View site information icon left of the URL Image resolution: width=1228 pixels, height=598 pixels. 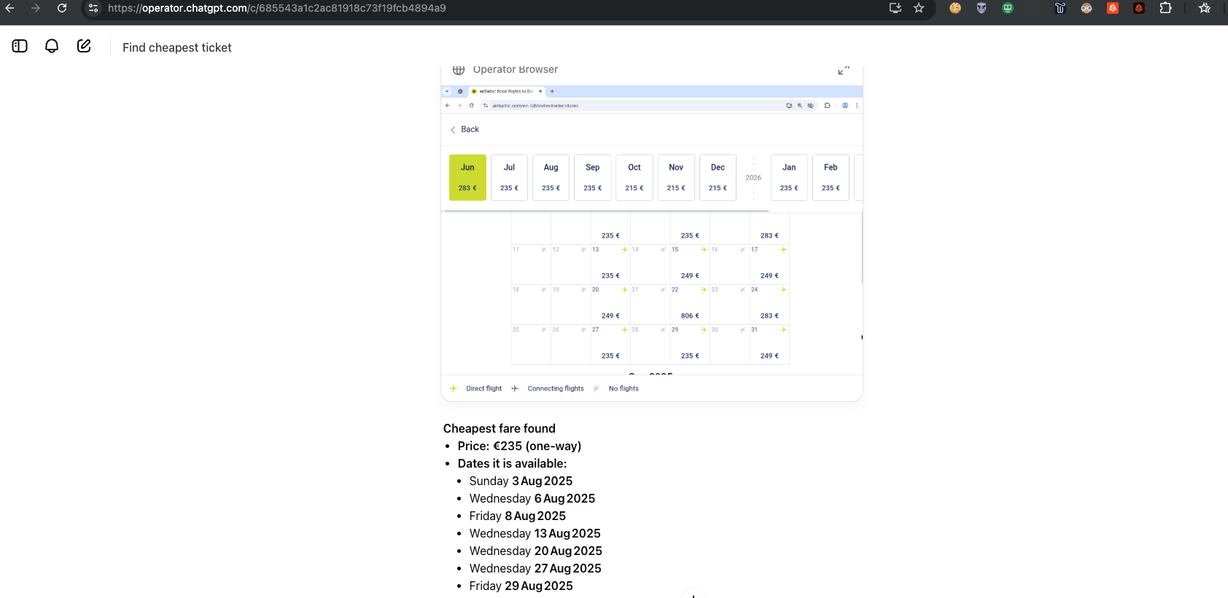[x=93, y=8]
